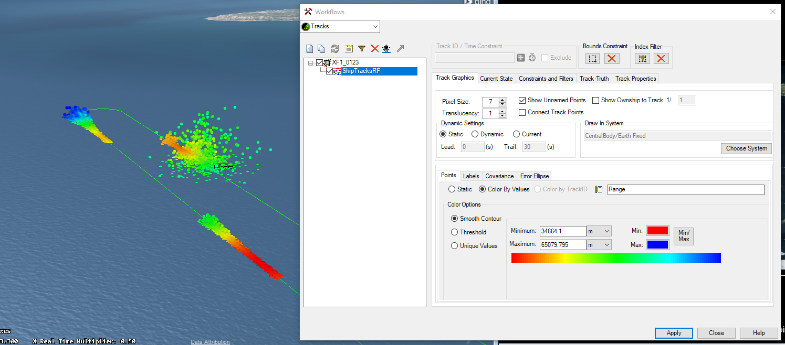Click the red Min color swatch
785x345 pixels.
(657, 231)
